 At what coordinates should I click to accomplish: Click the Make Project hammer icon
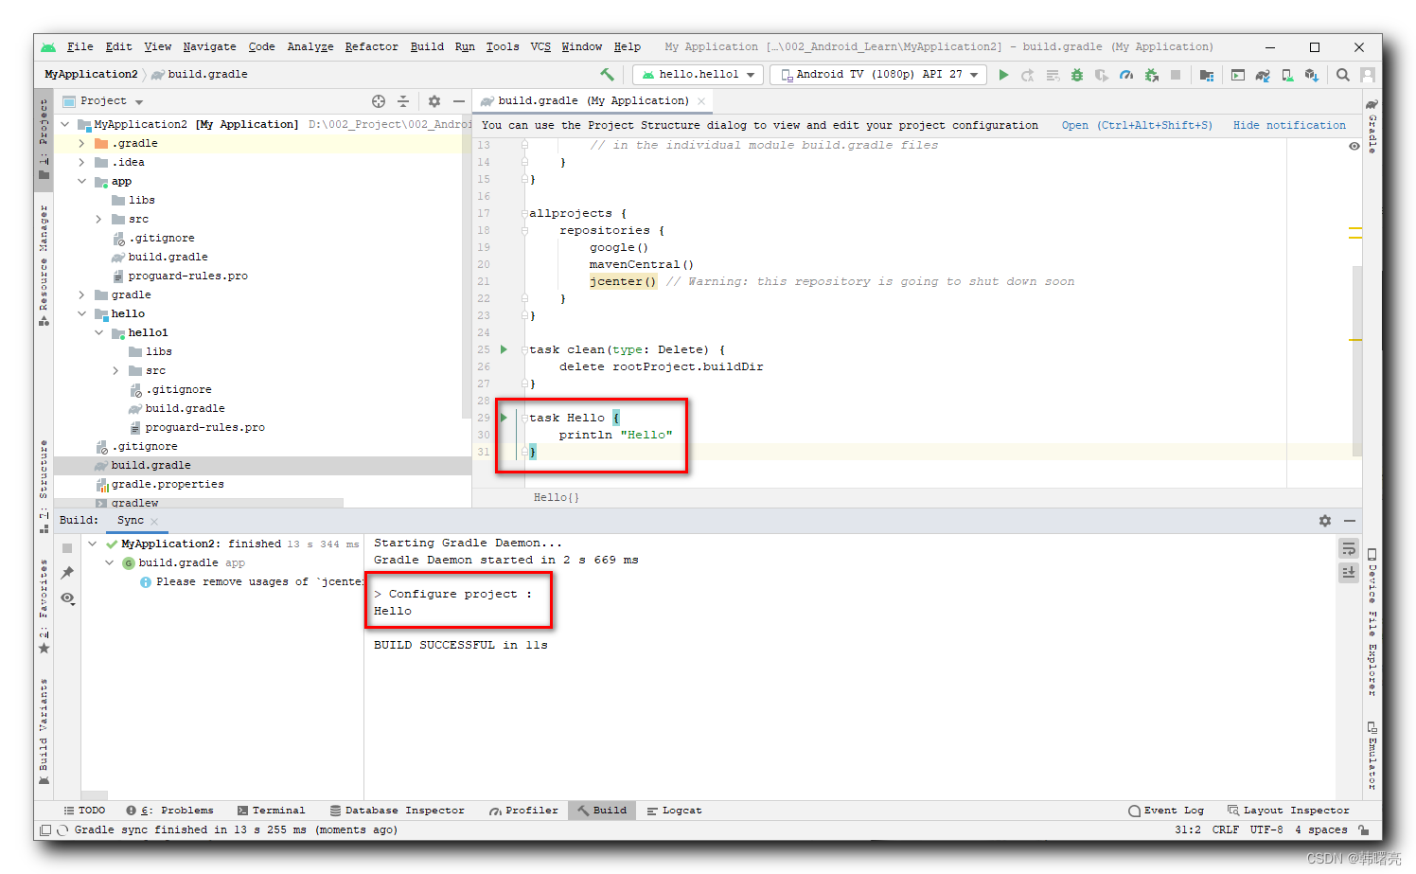tap(608, 75)
